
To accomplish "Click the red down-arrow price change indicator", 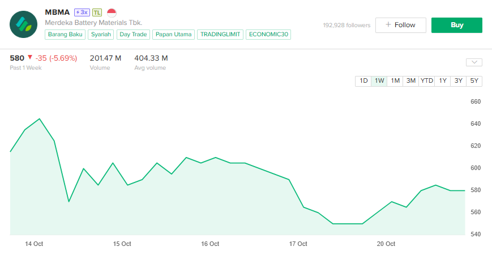I will pos(30,57).
